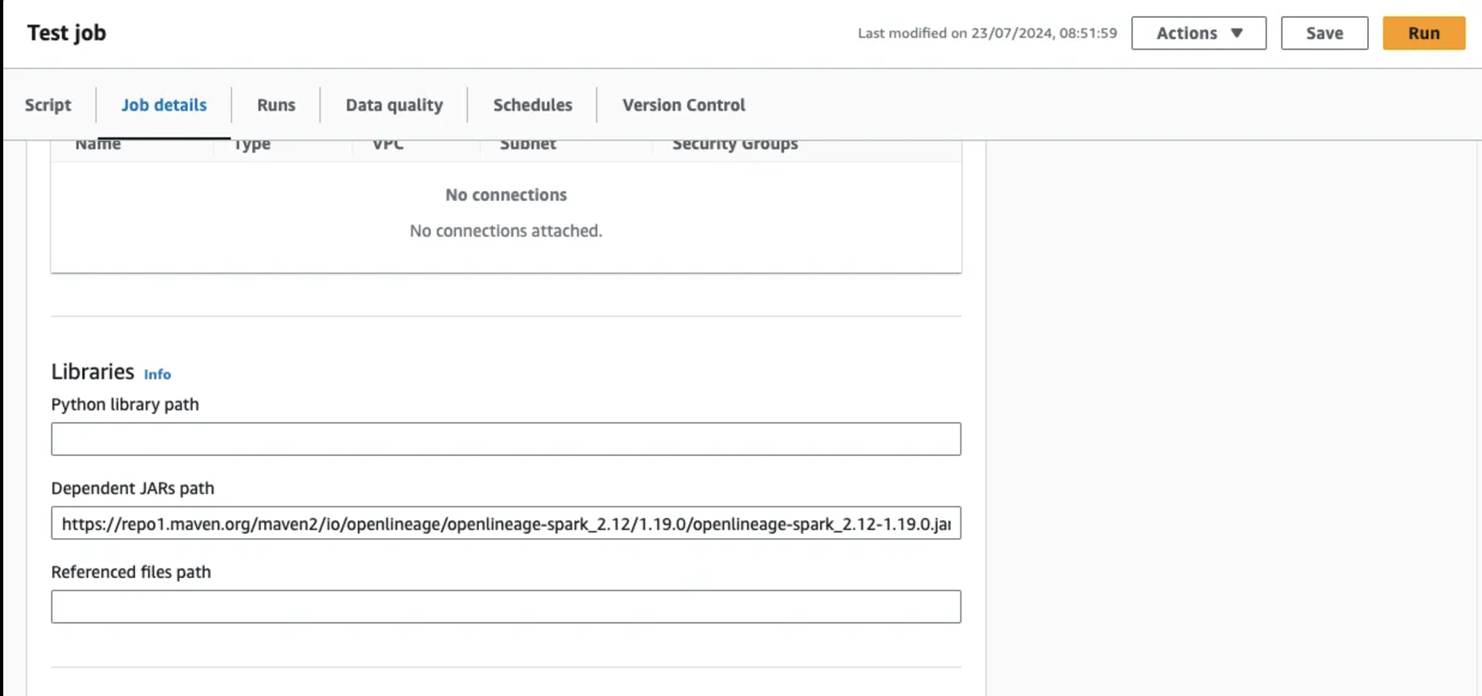Select the Referenced files path field
This screenshot has height=696, width=1482.
[505, 607]
